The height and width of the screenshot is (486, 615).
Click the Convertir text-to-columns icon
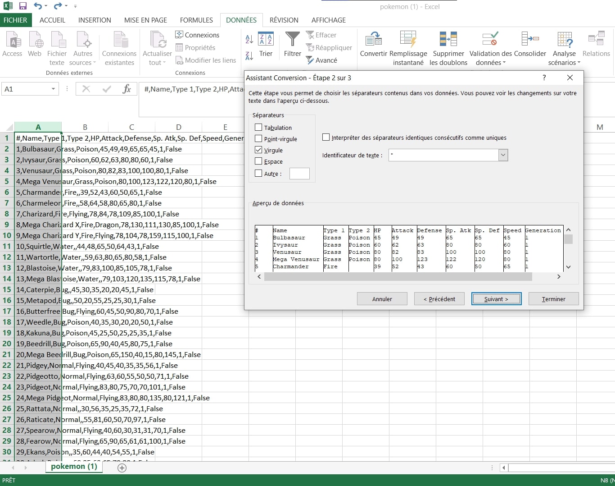(x=374, y=40)
